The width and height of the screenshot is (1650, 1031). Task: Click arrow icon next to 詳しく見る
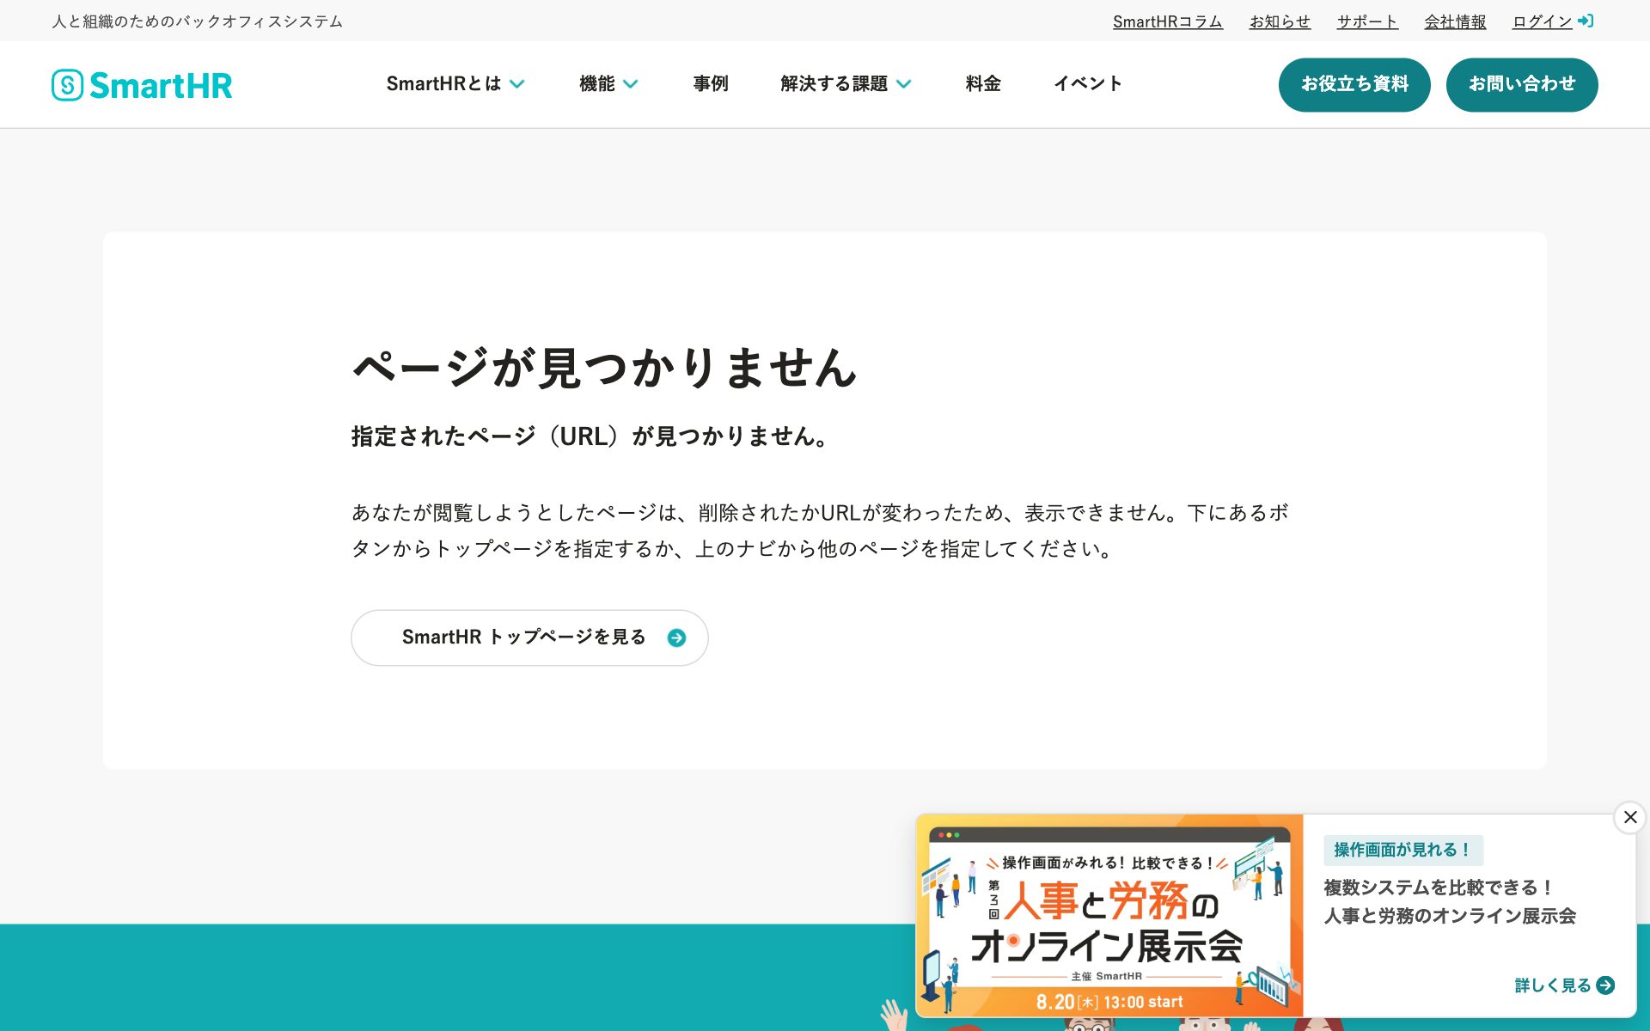(1605, 985)
